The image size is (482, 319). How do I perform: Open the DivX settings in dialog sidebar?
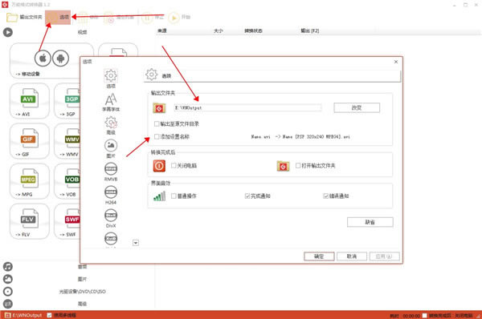111,218
